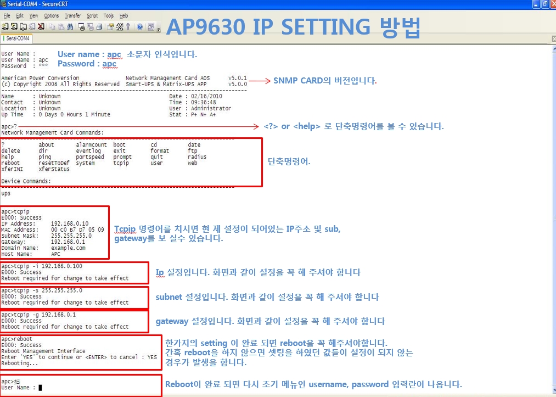Click the "resetToDef" command
Screen dimensions: 556x397
54,163
